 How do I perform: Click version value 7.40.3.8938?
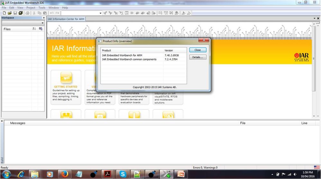coord(171,55)
